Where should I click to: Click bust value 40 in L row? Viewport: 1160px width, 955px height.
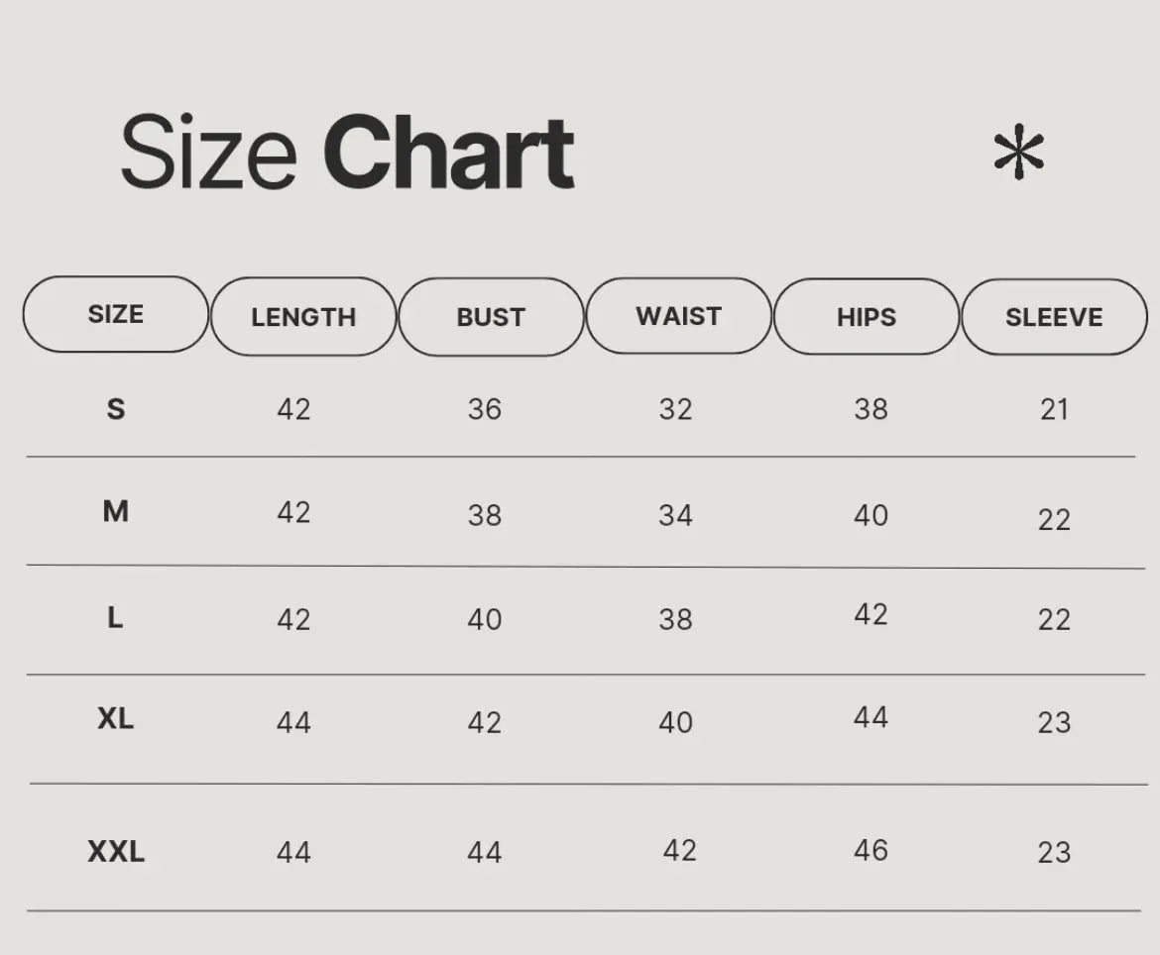485,619
